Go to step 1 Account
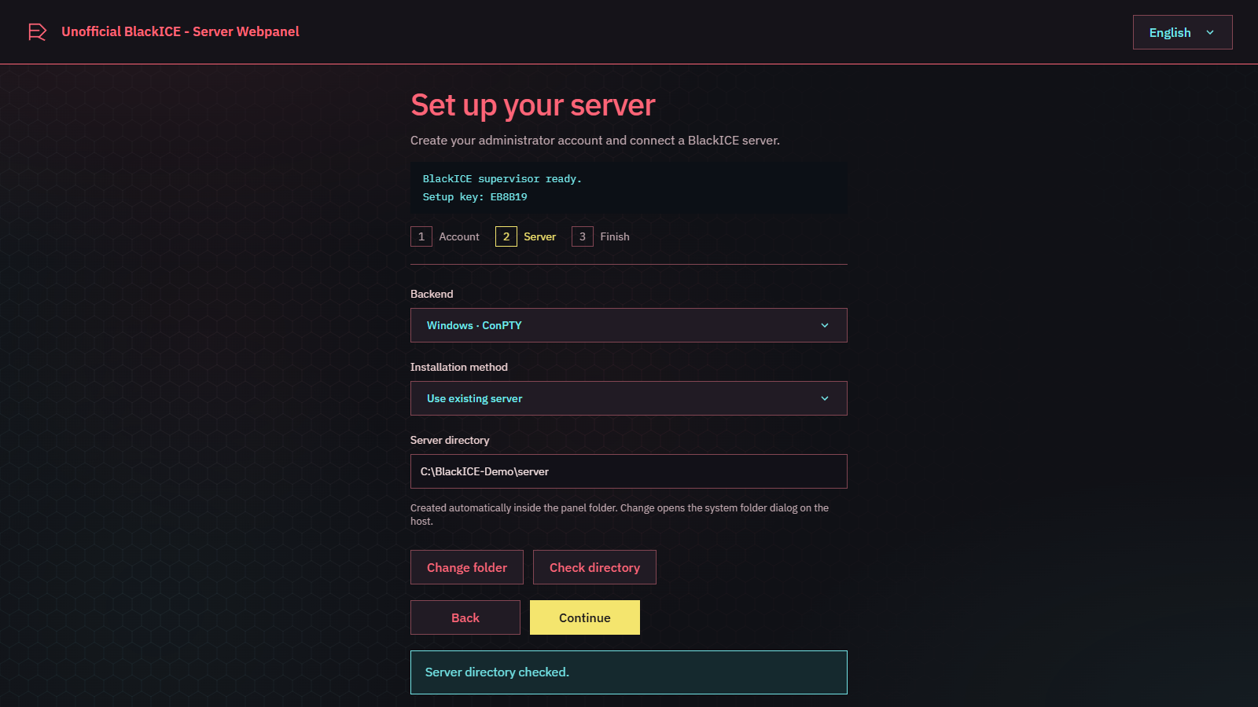Image resolution: width=1258 pixels, height=707 pixels. point(445,236)
